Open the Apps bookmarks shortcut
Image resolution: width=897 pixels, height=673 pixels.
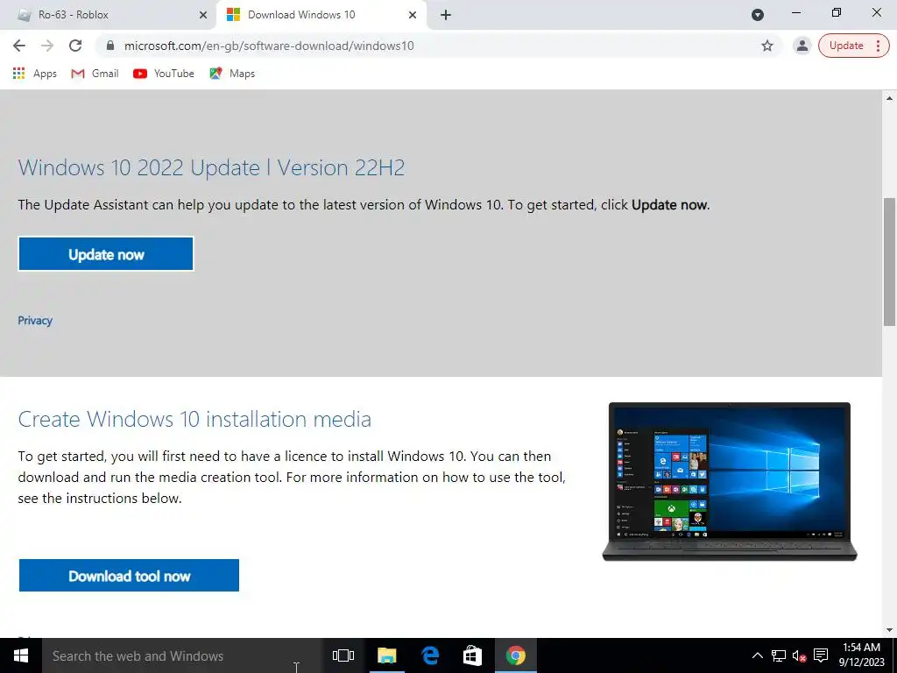(35, 74)
